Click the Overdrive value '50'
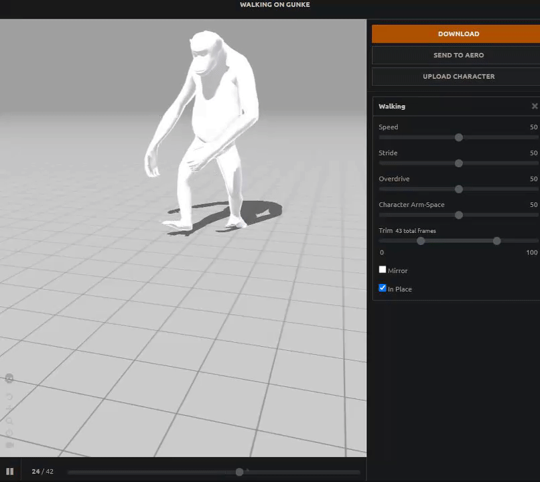This screenshot has width=540, height=482. pos(533,179)
